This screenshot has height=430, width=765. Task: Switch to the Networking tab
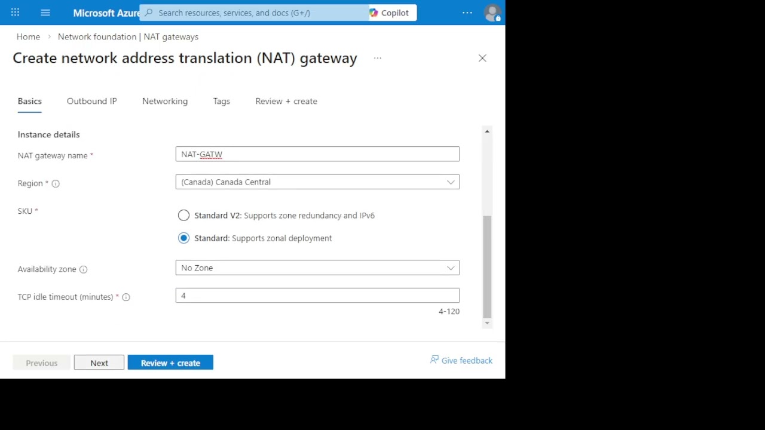click(x=165, y=102)
